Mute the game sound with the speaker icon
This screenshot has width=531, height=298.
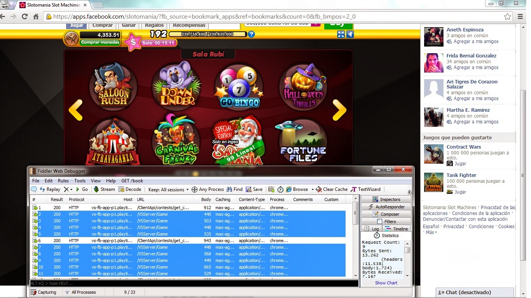351,34
